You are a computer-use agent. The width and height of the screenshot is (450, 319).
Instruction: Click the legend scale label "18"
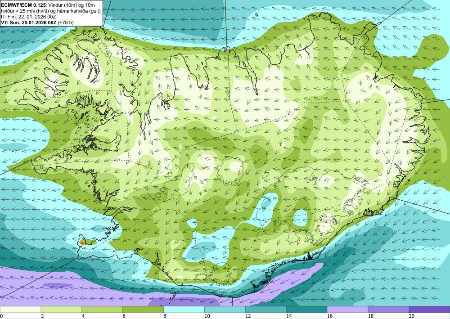click(370, 316)
